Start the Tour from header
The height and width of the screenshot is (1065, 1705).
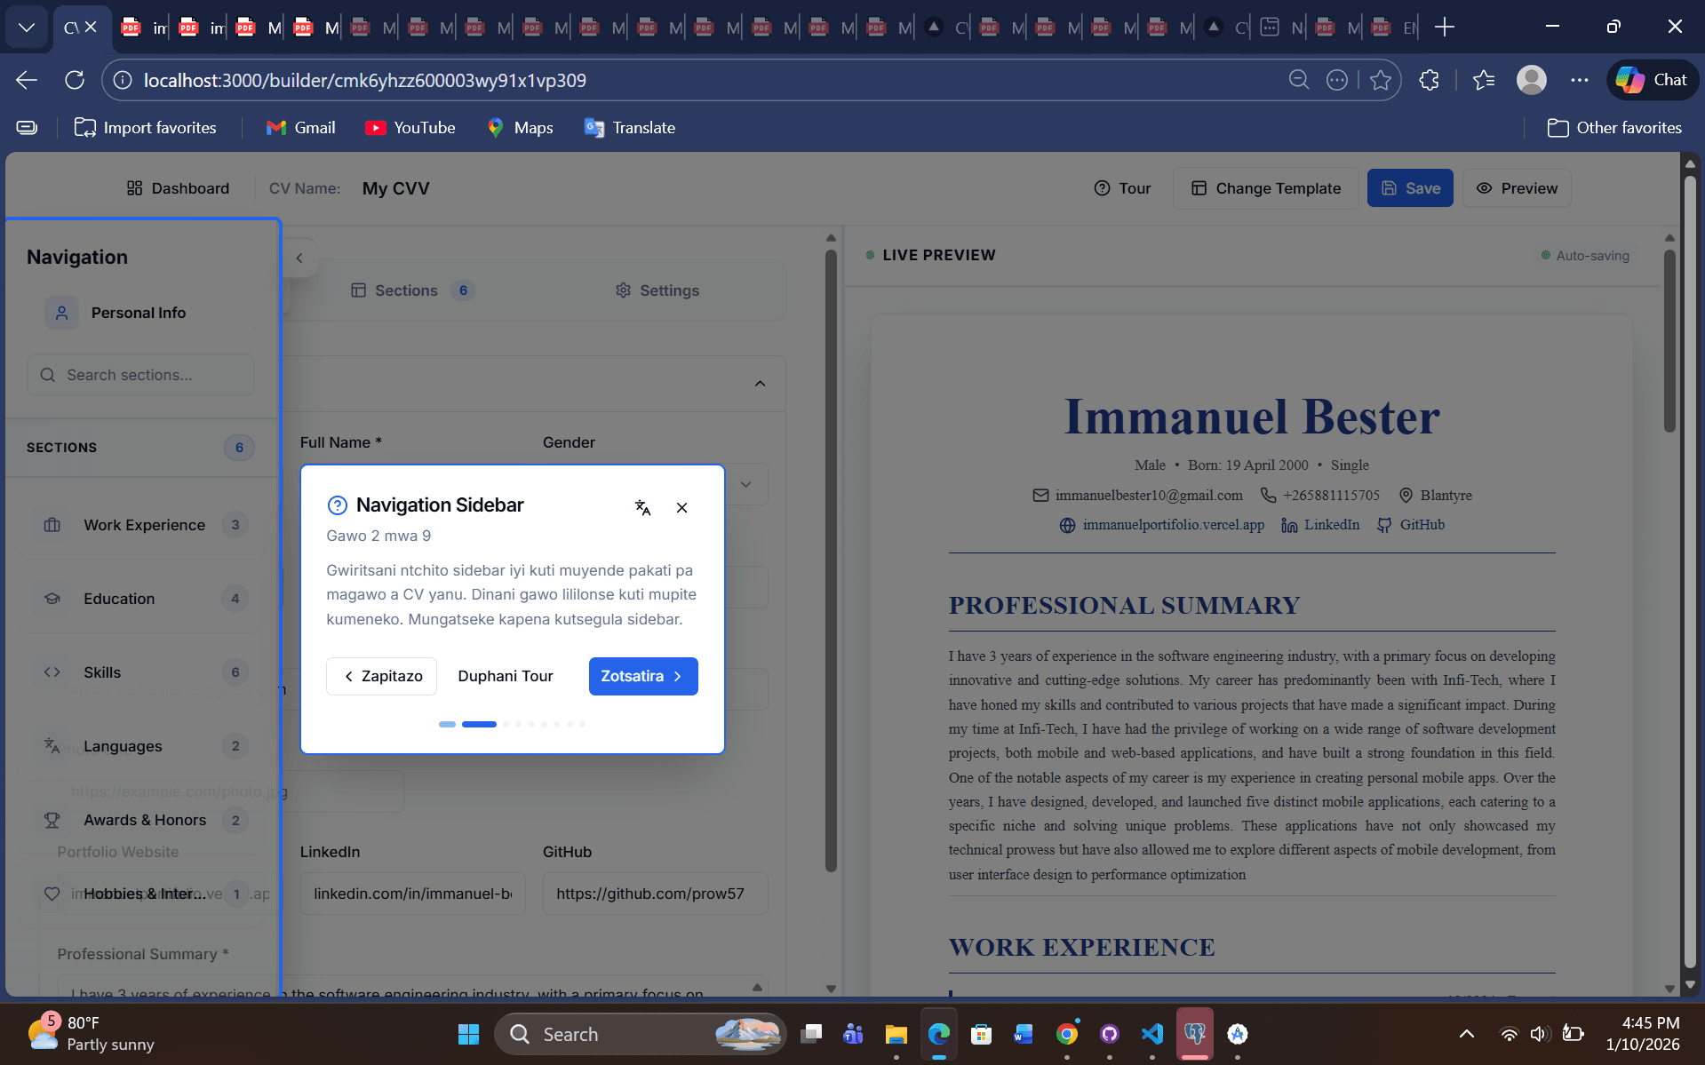tap(1122, 188)
